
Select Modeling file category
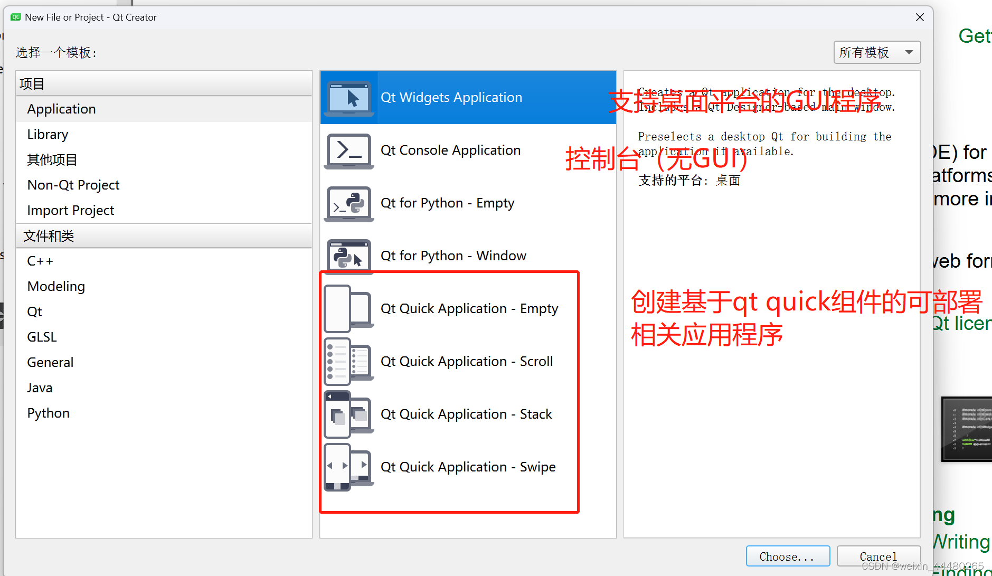coord(164,287)
